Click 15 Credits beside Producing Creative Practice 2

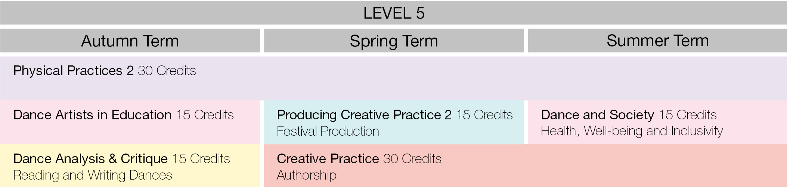pos(484,115)
